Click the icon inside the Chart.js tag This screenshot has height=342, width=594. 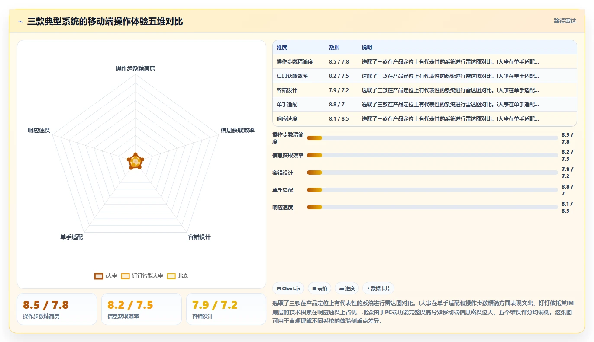(279, 288)
